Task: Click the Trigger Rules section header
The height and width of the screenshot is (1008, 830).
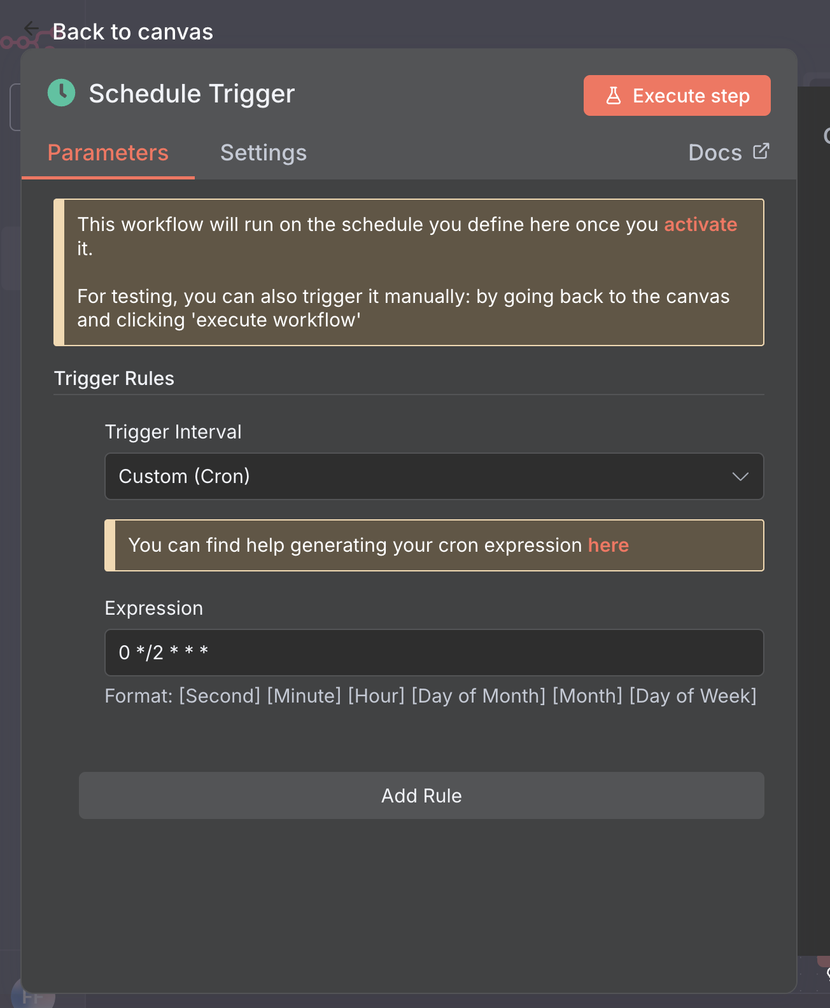Action: tap(114, 379)
